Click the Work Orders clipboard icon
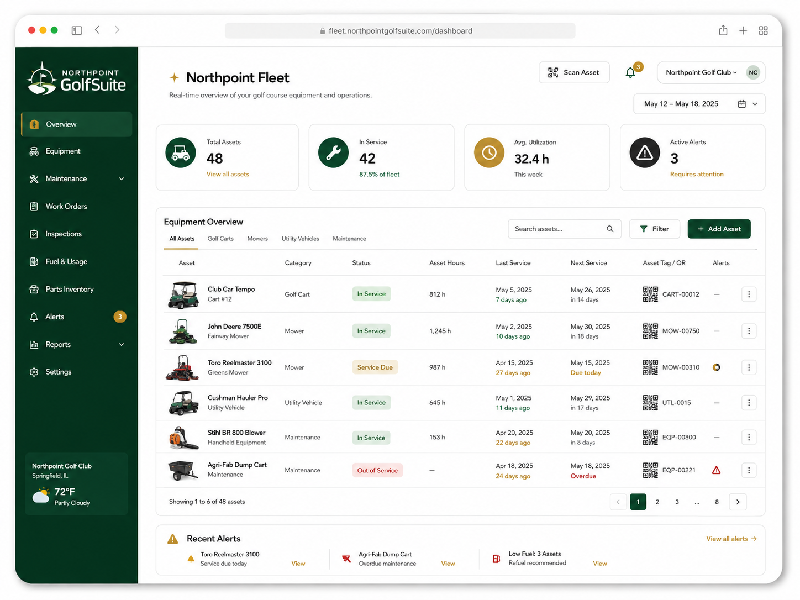Viewport: 800px width, 600px height. pos(34,207)
